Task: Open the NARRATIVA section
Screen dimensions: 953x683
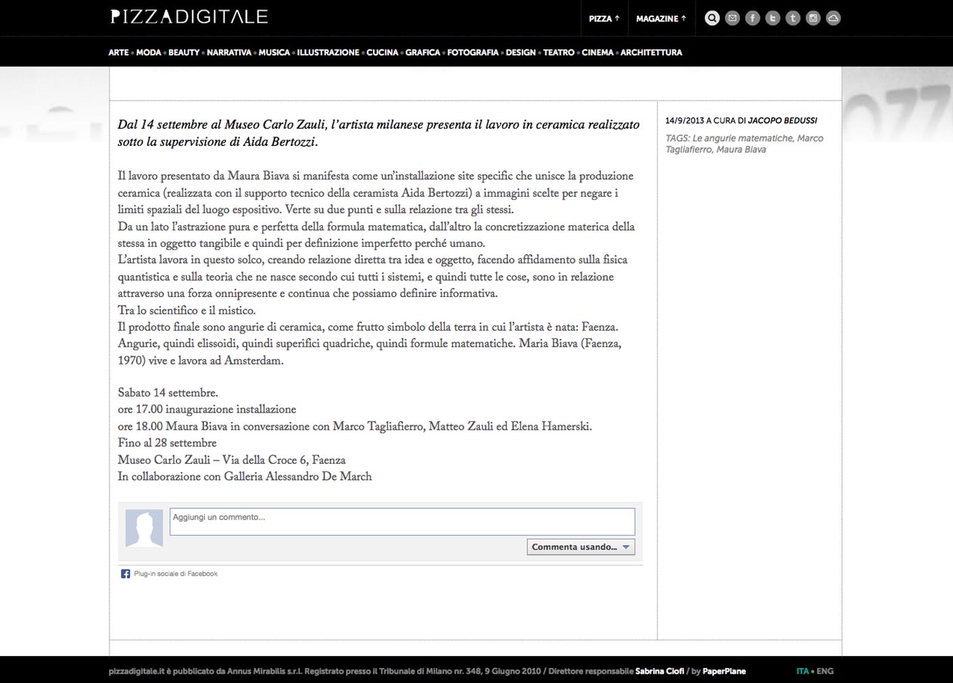Action: [x=229, y=52]
